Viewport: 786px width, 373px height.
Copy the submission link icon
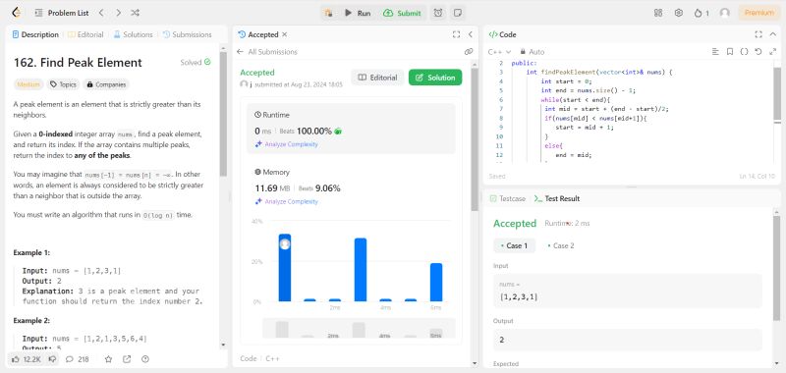[x=469, y=52]
